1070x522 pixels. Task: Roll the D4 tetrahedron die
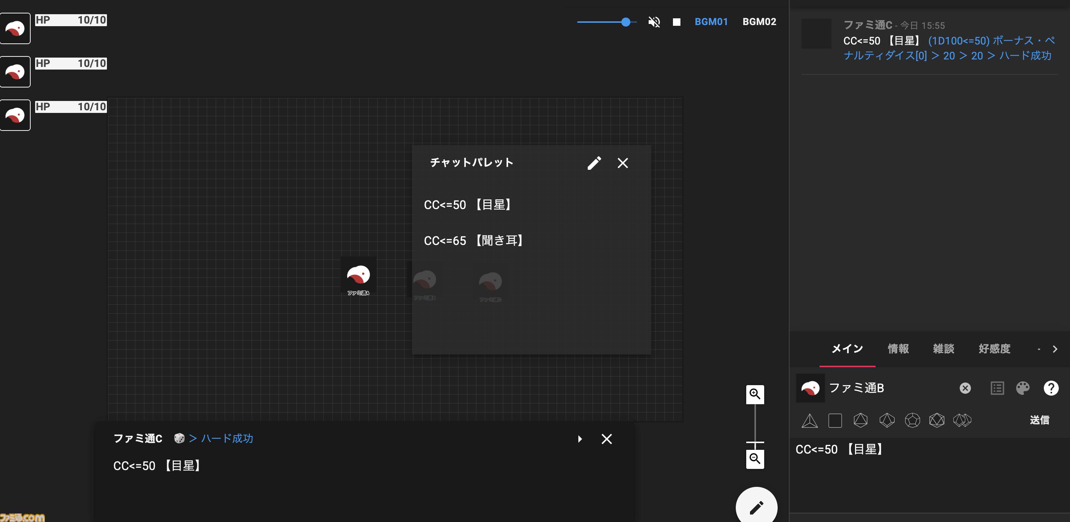(x=809, y=421)
